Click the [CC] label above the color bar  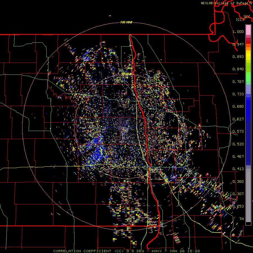pos(240,19)
